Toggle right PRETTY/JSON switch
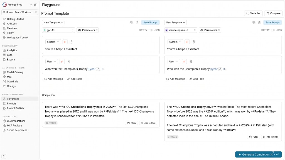The image size is (285, 160). pyautogui.click(x=273, y=30)
